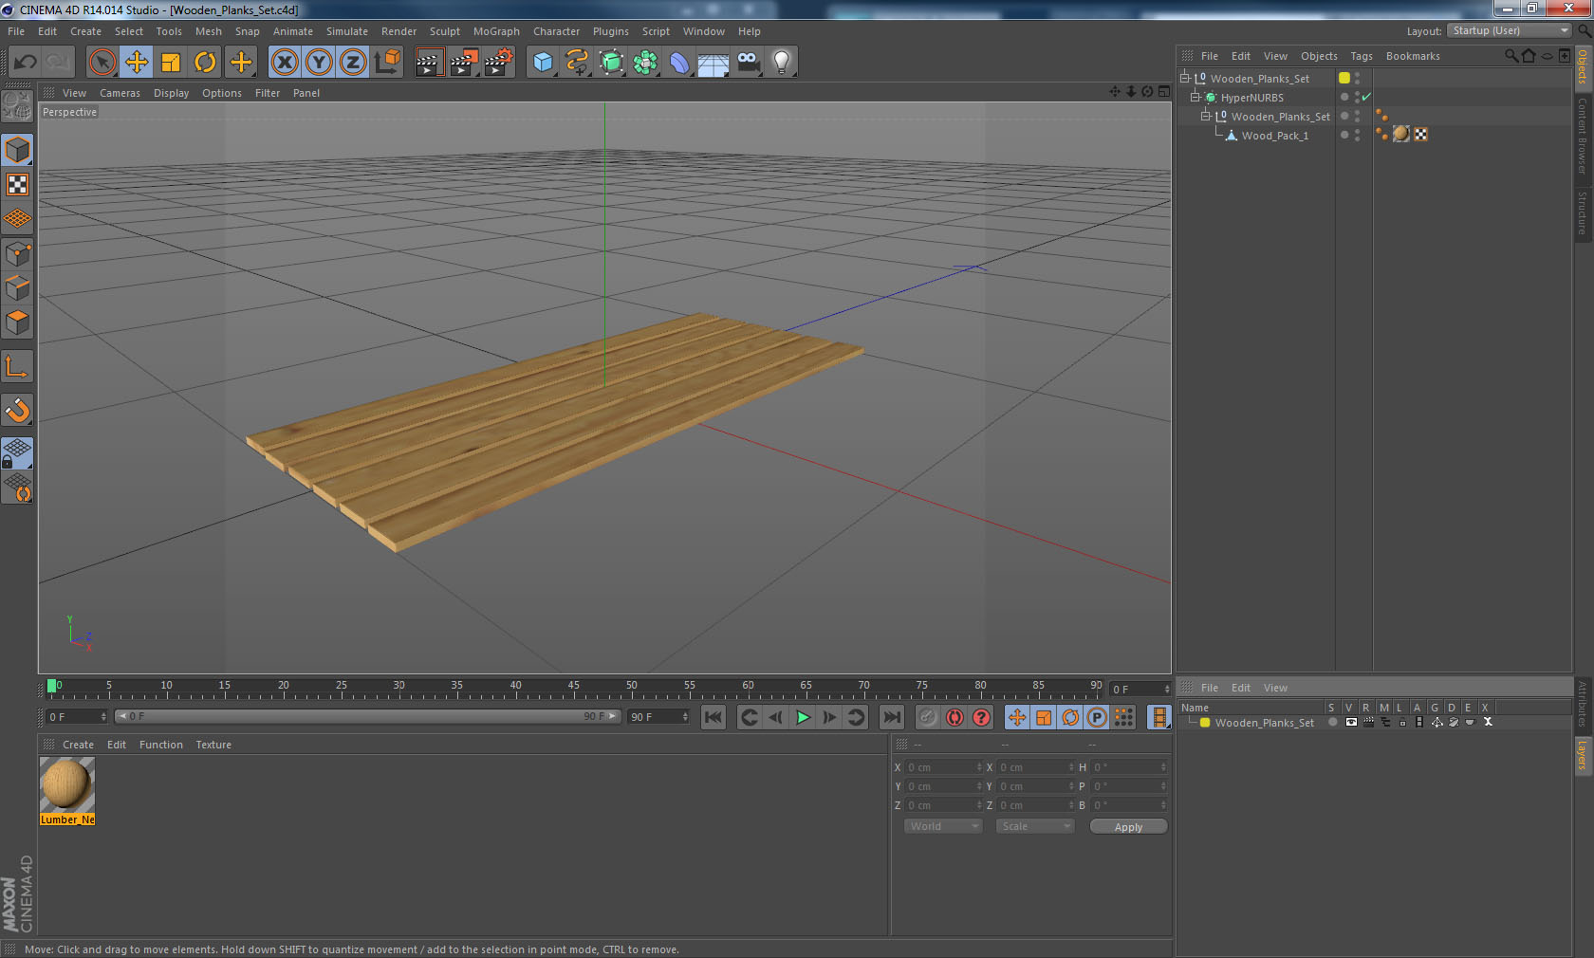Toggle Y axis lock
The image size is (1594, 958).
[319, 63]
